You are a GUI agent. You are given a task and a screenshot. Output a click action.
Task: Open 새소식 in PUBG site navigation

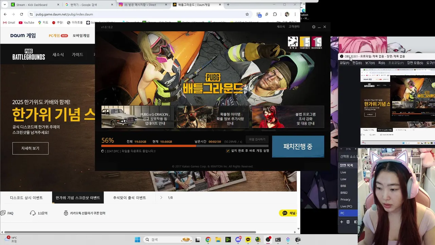[x=58, y=54]
